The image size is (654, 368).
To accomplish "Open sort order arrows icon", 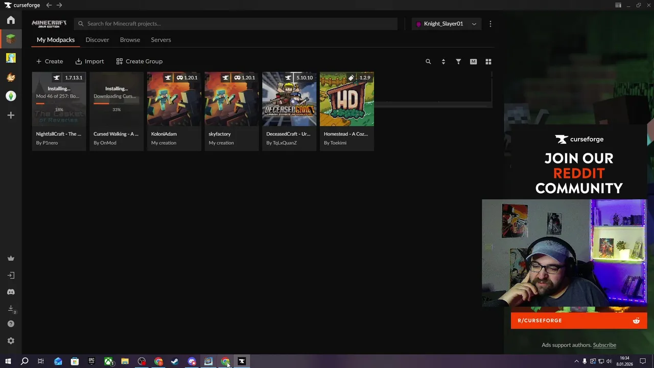I will 443,61.
